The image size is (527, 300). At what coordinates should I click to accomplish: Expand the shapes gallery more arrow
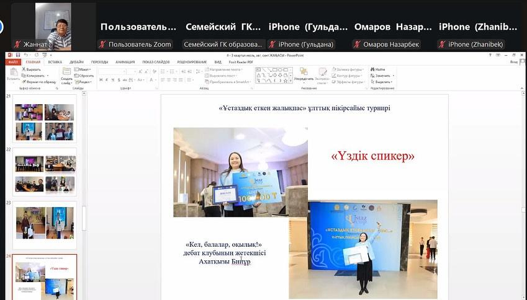click(291, 81)
